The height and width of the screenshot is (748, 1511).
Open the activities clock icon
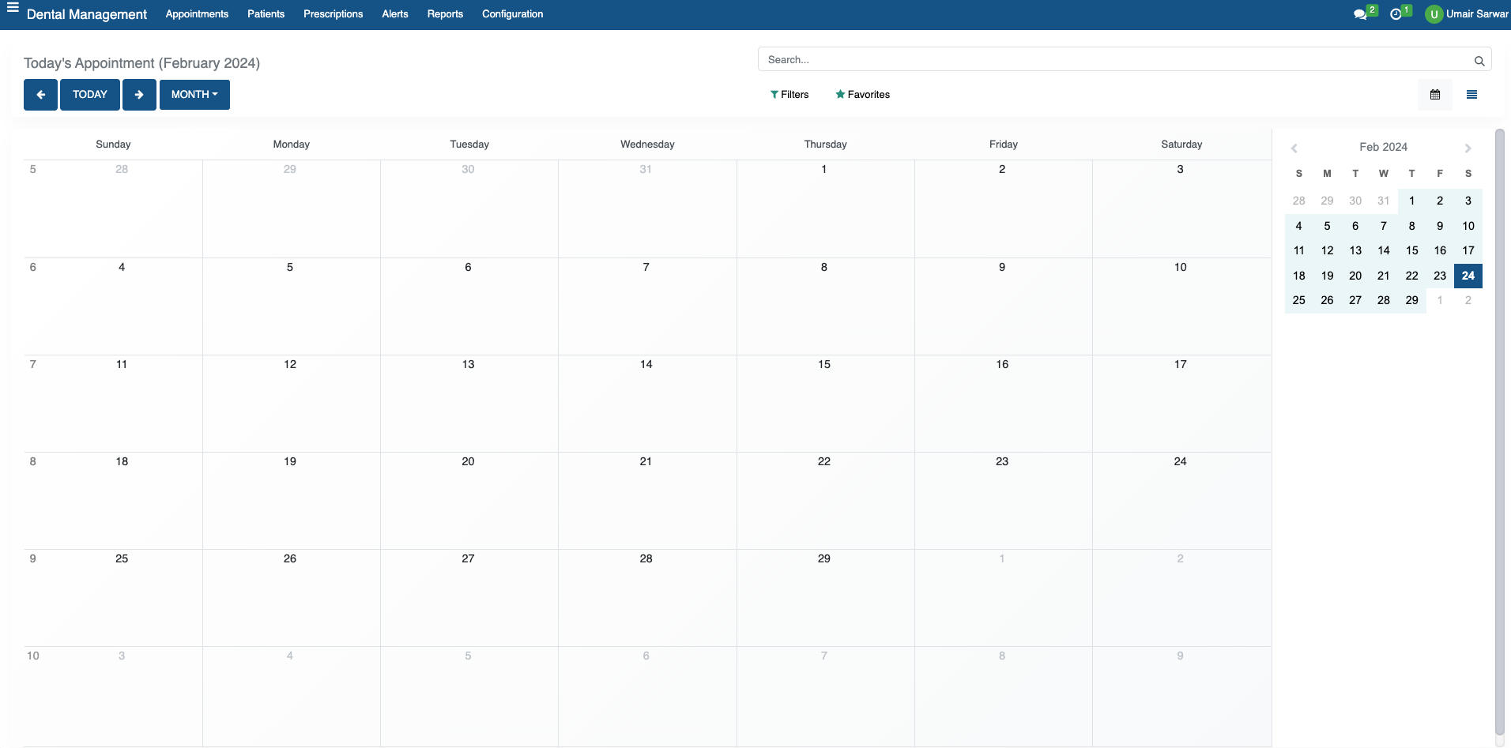point(1396,14)
